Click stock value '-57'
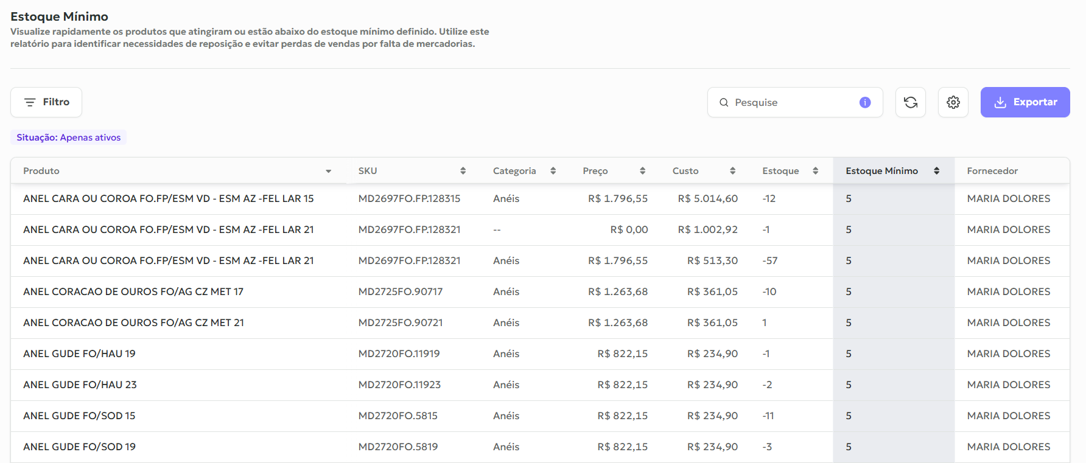 point(770,260)
